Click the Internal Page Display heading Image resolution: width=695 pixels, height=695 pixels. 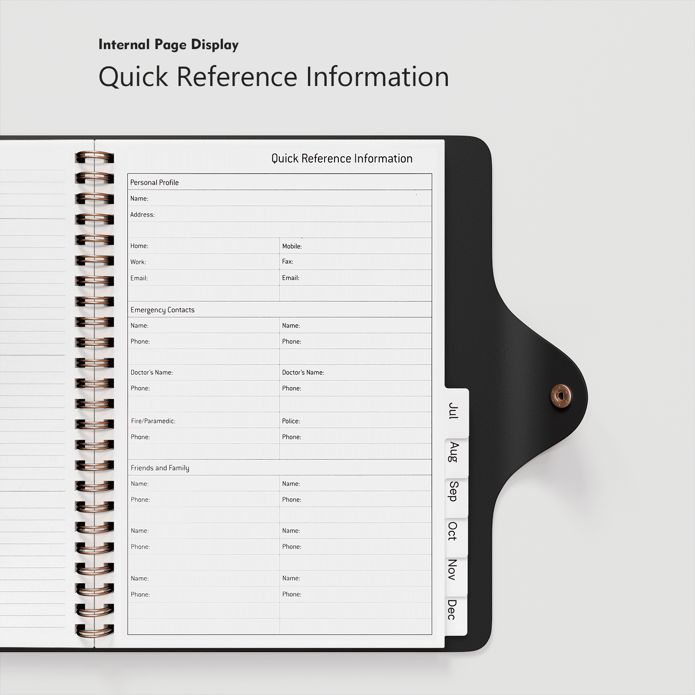click(169, 45)
